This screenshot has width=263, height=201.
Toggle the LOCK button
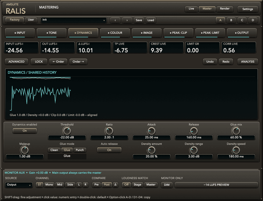[39, 62]
